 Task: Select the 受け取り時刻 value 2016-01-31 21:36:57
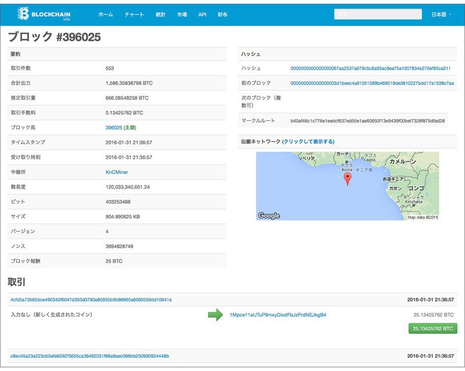(x=128, y=157)
